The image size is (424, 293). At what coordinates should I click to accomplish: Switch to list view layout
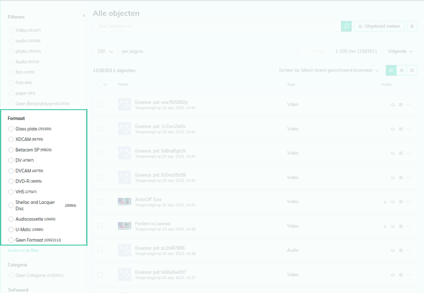[391, 70]
